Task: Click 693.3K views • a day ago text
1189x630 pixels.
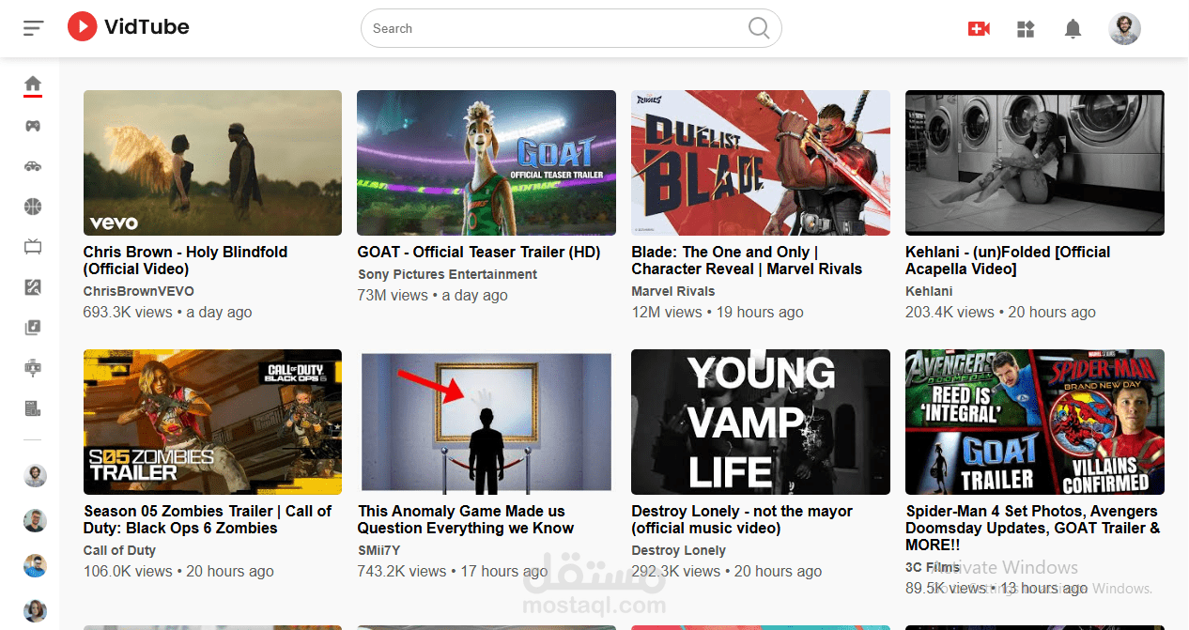Action: pyautogui.click(x=168, y=312)
